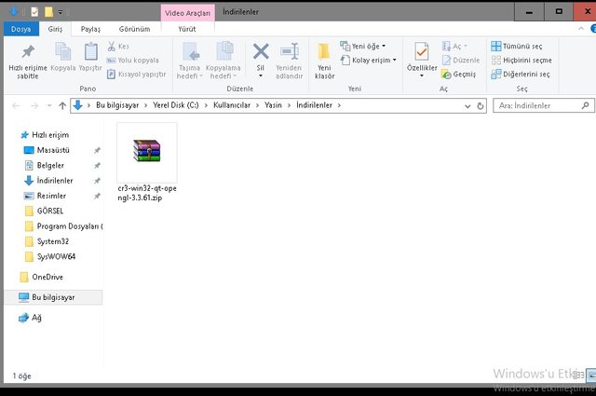Open Program Dosyaları folder in sidebar

click(x=63, y=226)
